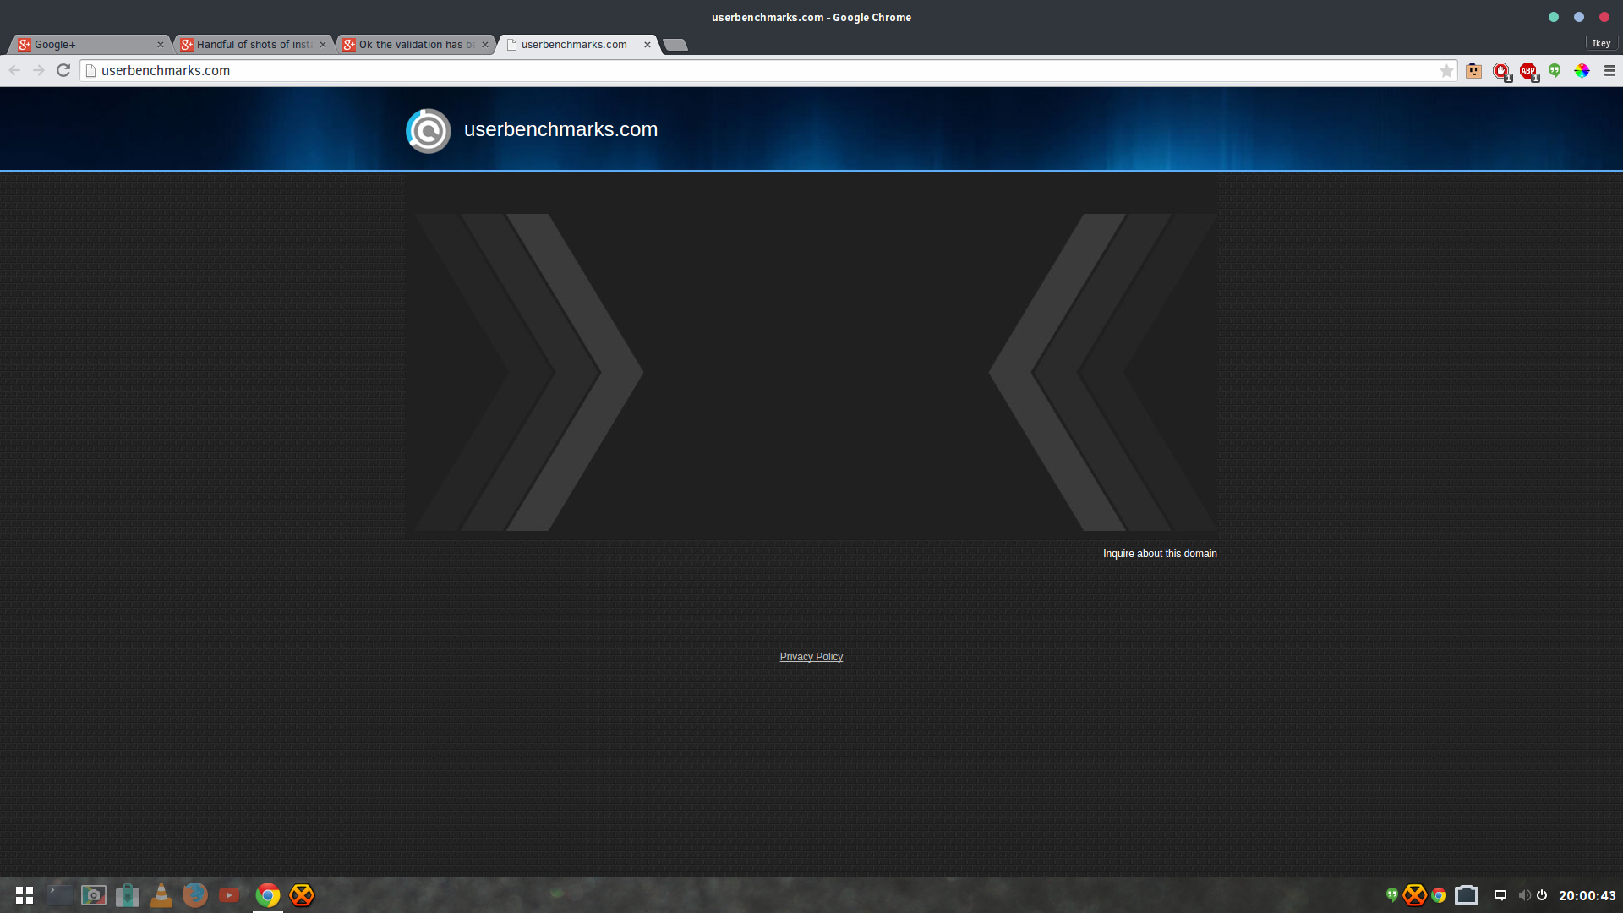Viewport: 1623px width, 913px height.
Task: Open a new tab with the tab button
Action: point(675,45)
